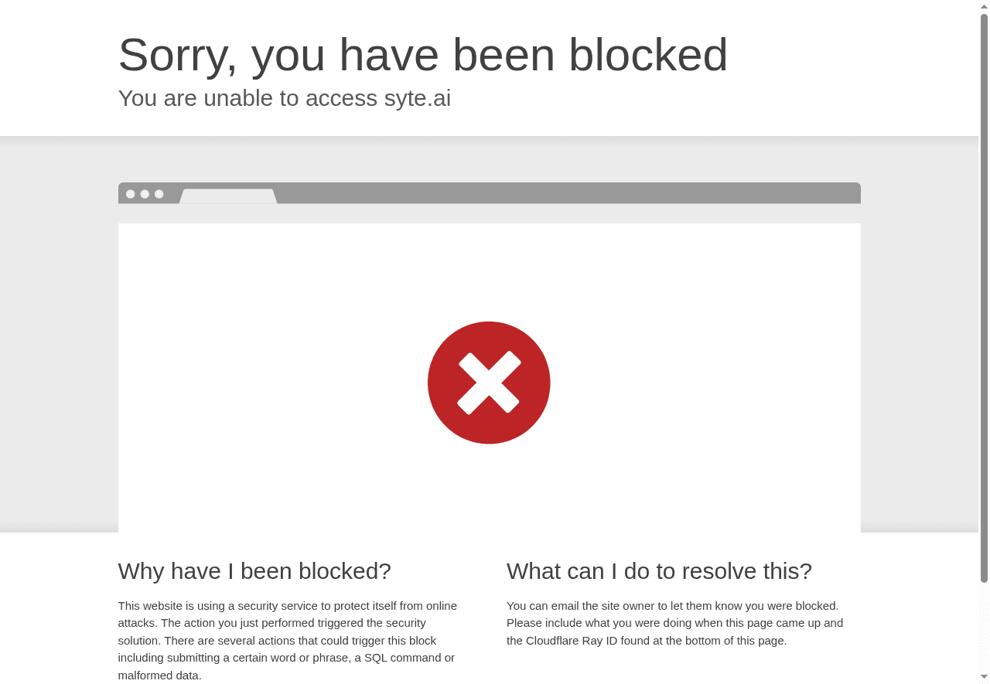Click the "What can I do to resolve this?" heading
The height and width of the screenshot is (684, 990).
tap(659, 571)
